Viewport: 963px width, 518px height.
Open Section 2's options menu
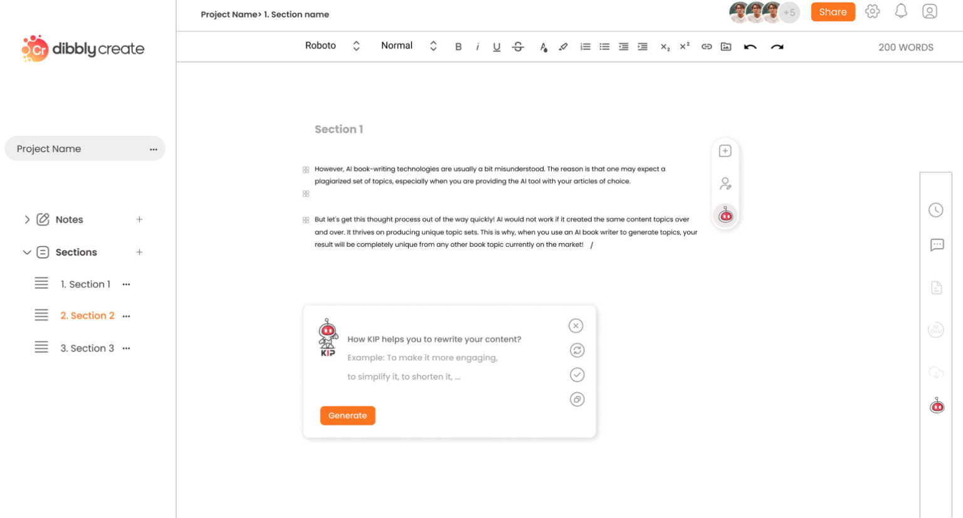click(126, 316)
